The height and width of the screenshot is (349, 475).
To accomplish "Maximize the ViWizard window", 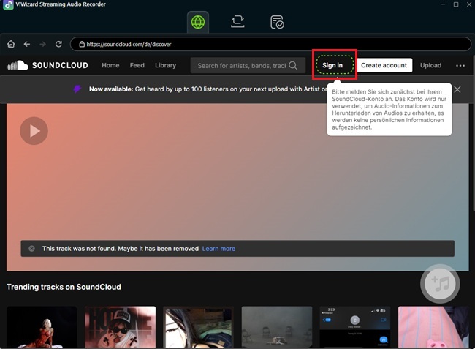I will click(456, 4).
